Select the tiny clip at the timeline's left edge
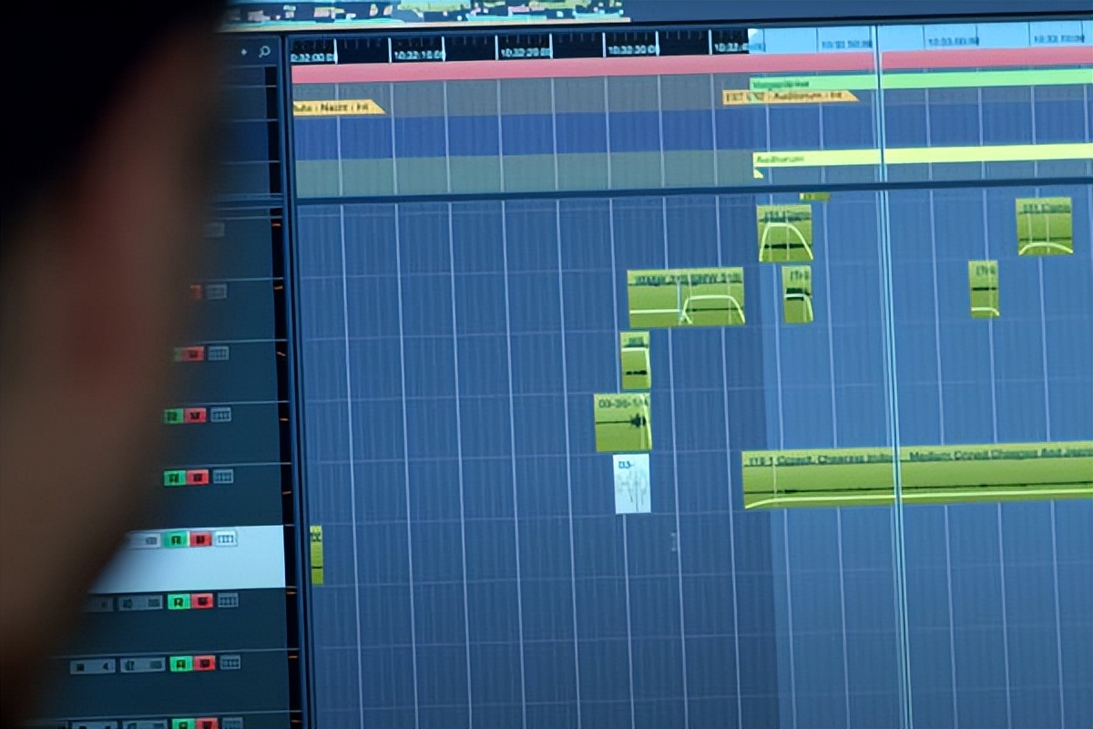 point(316,555)
